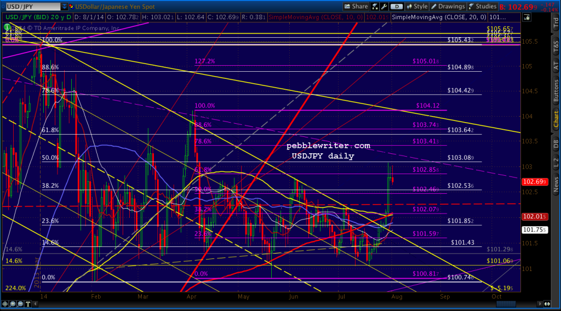This screenshot has height=311, width=561.
Task: Click the USD/JPY symbol input field
Action: coord(33,7)
